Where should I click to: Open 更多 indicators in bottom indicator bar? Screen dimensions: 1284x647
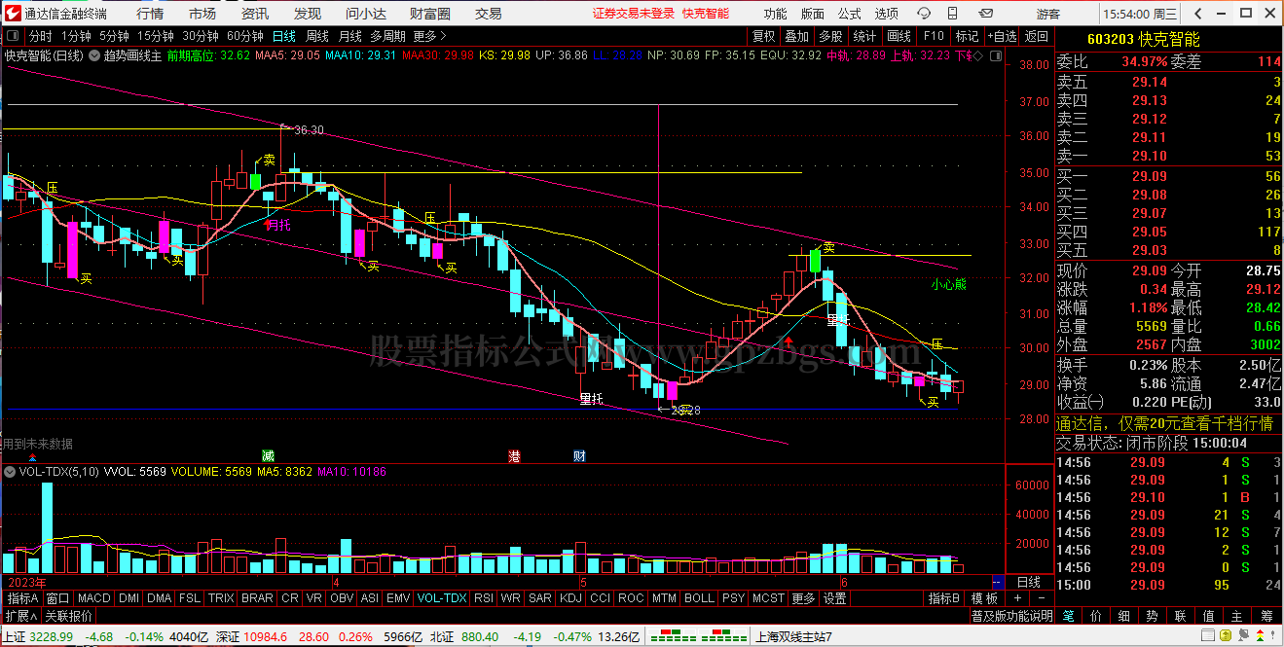pyautogui.click(x=803, y=598)
